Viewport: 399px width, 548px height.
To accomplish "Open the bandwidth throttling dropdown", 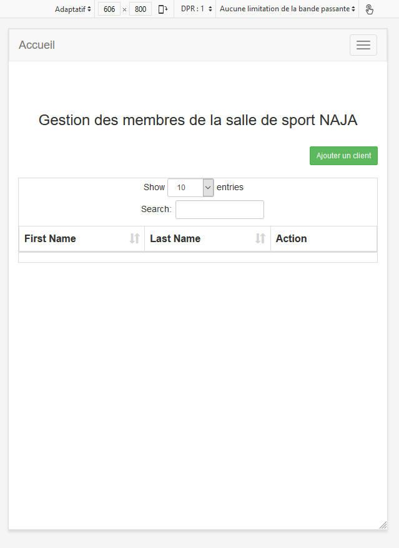I will click(x=287, y=9).
